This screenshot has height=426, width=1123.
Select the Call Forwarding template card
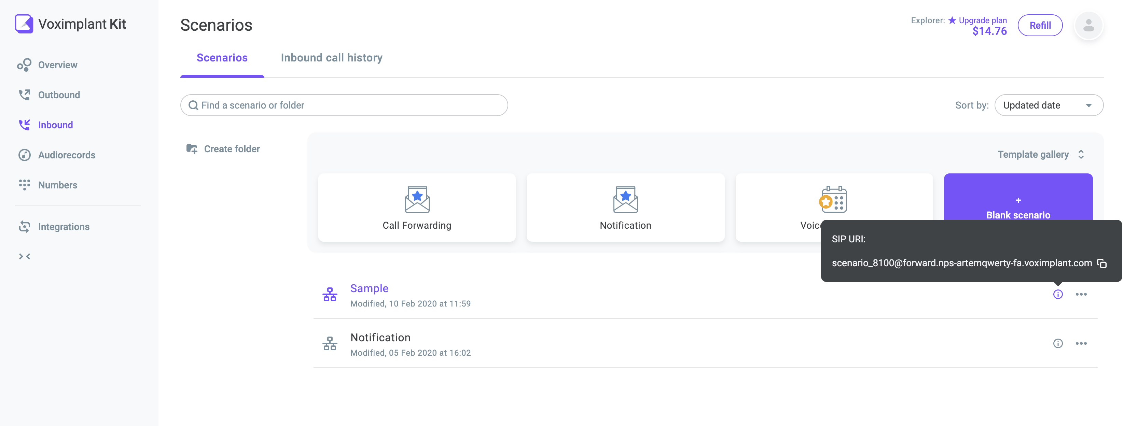[417, 208]
